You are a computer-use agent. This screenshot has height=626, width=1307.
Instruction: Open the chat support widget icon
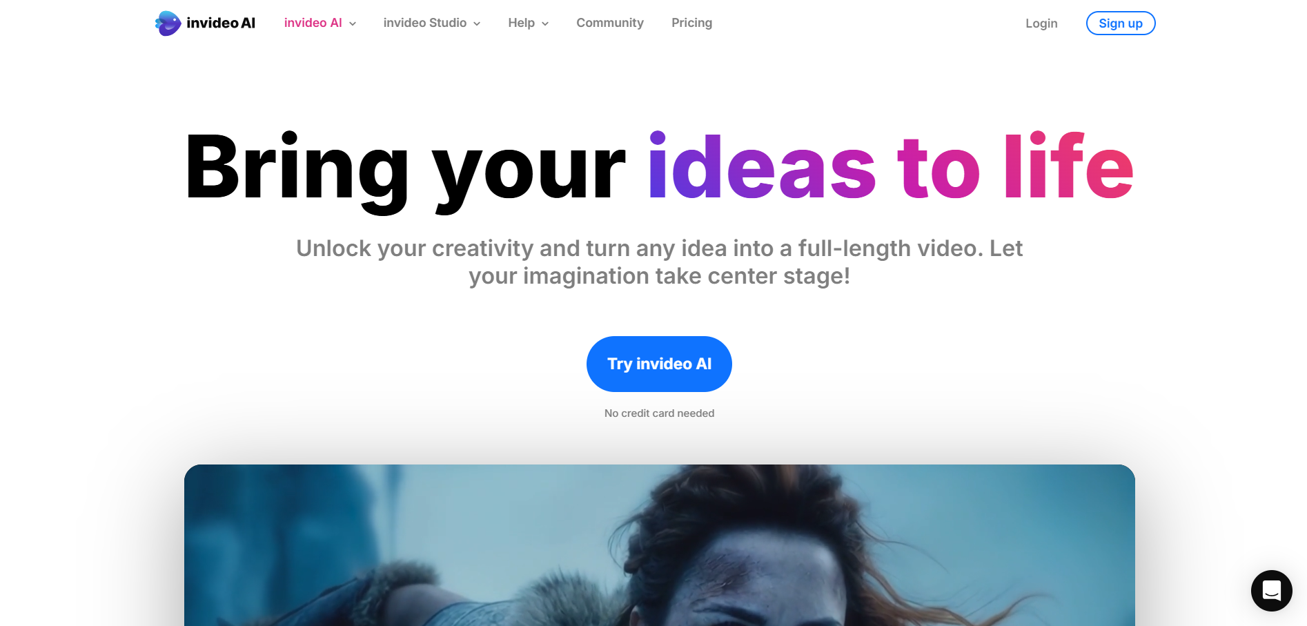1271,591
